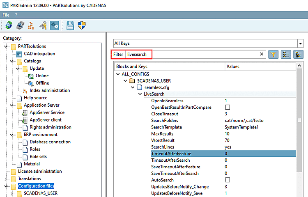This screenshot has height=197, width=308.
Task: Click the globe refresh toolbar icon
Action: tap(9, 25)
